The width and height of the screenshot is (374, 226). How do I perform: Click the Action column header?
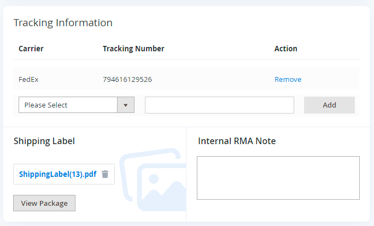coord(285,49)
